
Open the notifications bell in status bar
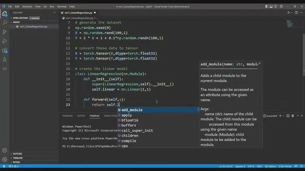coord(301,166)
